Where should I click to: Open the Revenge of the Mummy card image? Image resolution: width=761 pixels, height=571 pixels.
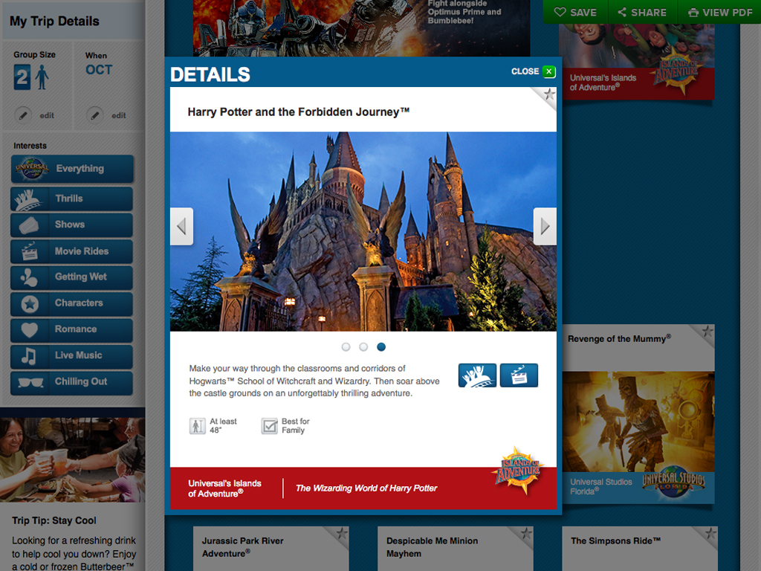638,422
